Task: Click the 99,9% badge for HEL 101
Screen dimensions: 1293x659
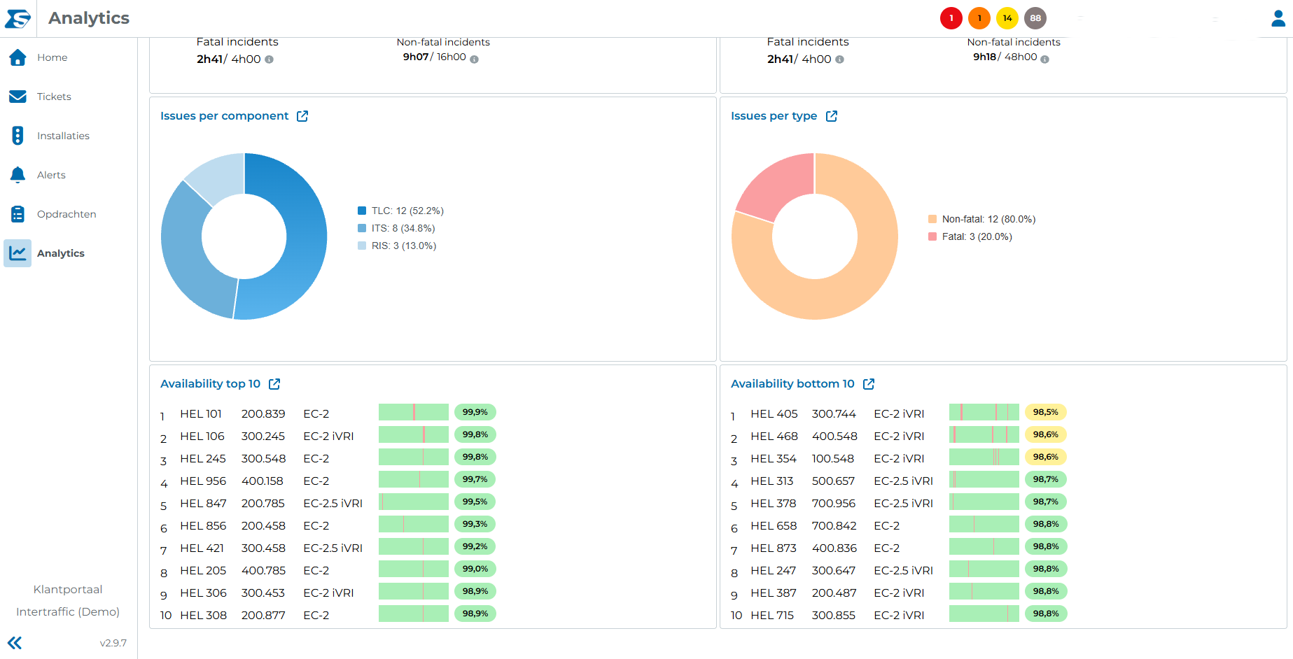Action: tap(475, 412)
